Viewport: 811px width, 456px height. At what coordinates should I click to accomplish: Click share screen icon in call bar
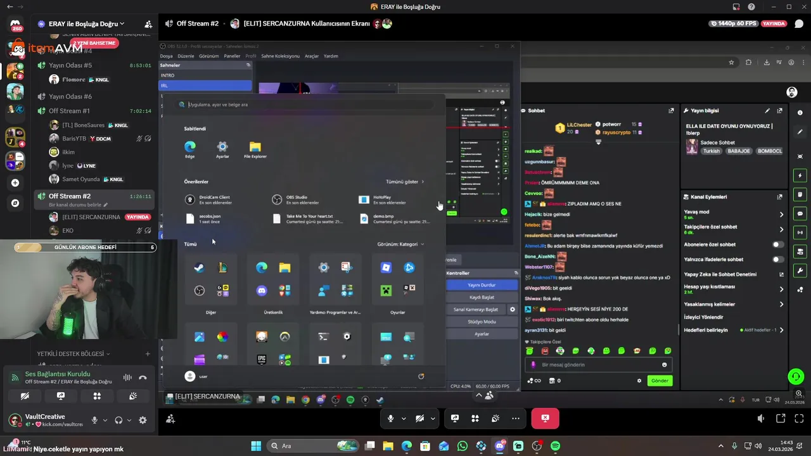[455, 418]
